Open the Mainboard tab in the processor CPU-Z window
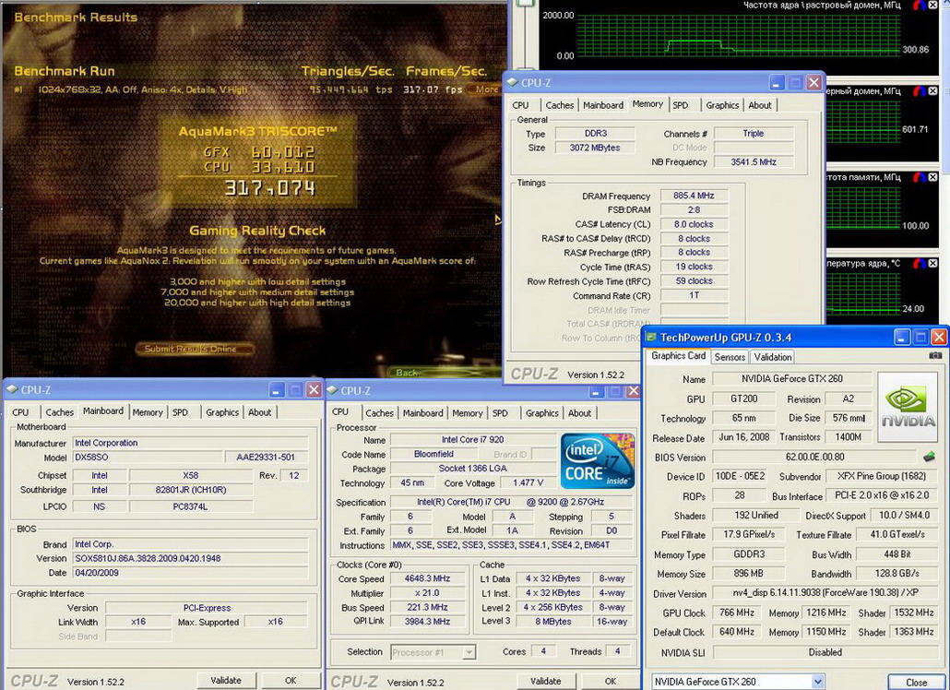 [x=422, y=413]
